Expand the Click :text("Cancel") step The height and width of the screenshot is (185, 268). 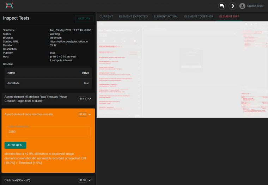pos(90,180)
